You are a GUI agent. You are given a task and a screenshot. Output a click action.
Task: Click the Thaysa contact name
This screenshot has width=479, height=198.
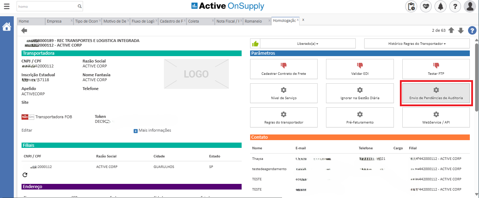coord(258,159)
